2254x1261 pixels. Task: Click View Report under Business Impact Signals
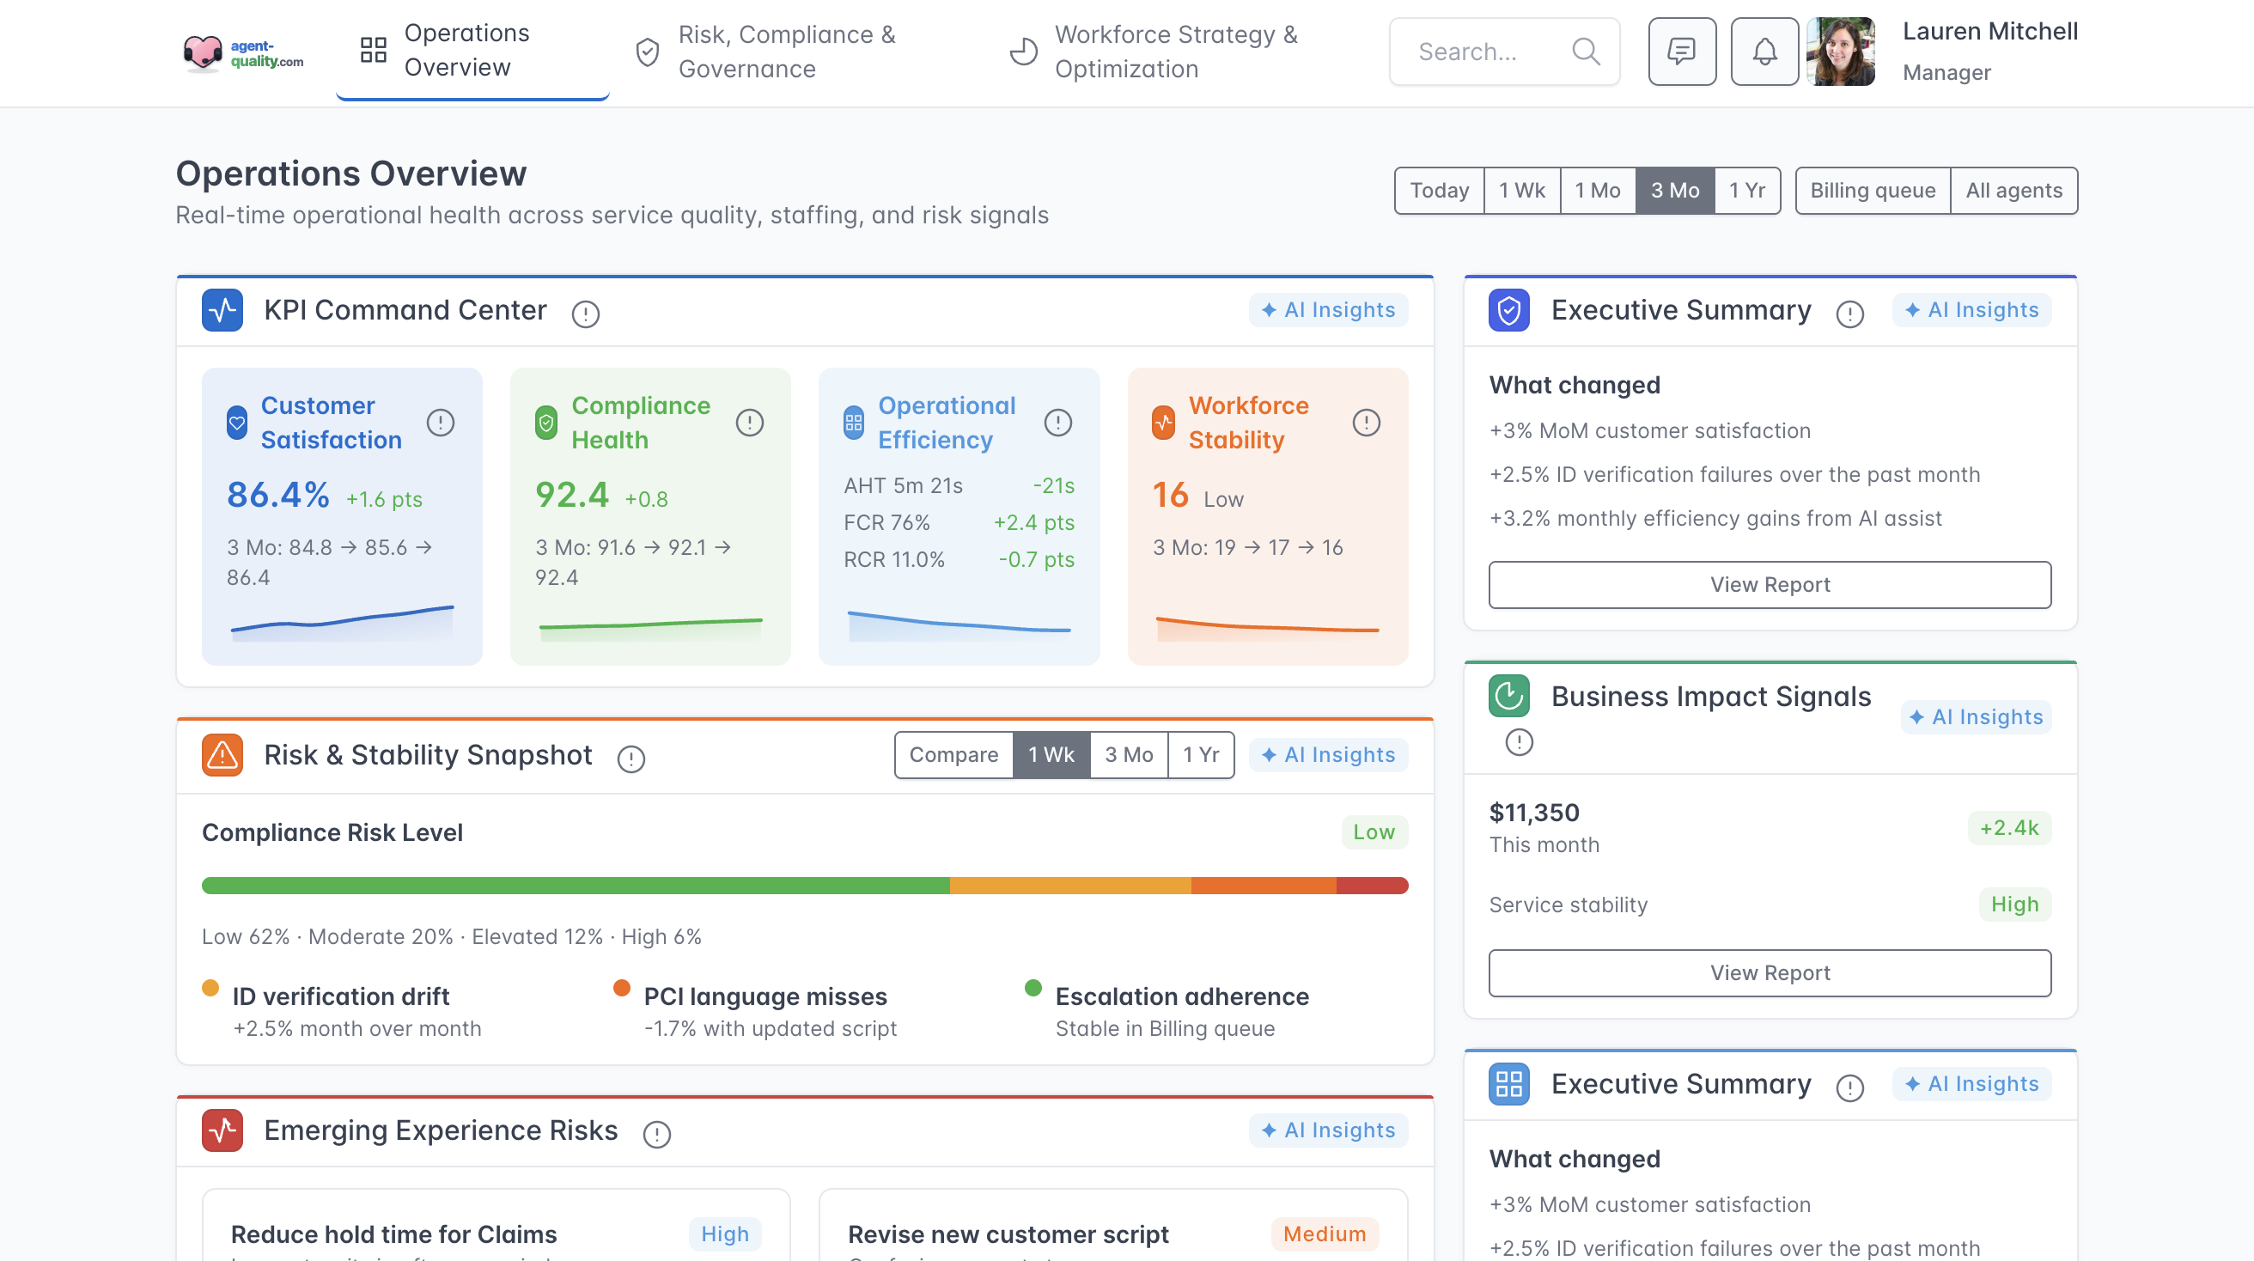(x=1770, y=972)
